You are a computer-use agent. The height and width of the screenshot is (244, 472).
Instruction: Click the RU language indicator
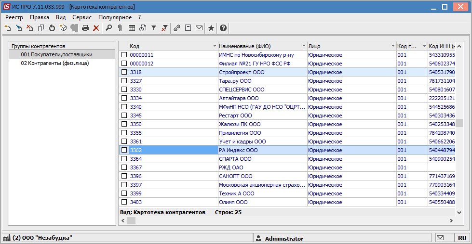(x=462, y=238)
